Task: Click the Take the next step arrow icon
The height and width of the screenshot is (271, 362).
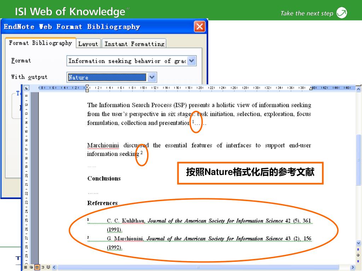Action: click(x=342, y=13)
